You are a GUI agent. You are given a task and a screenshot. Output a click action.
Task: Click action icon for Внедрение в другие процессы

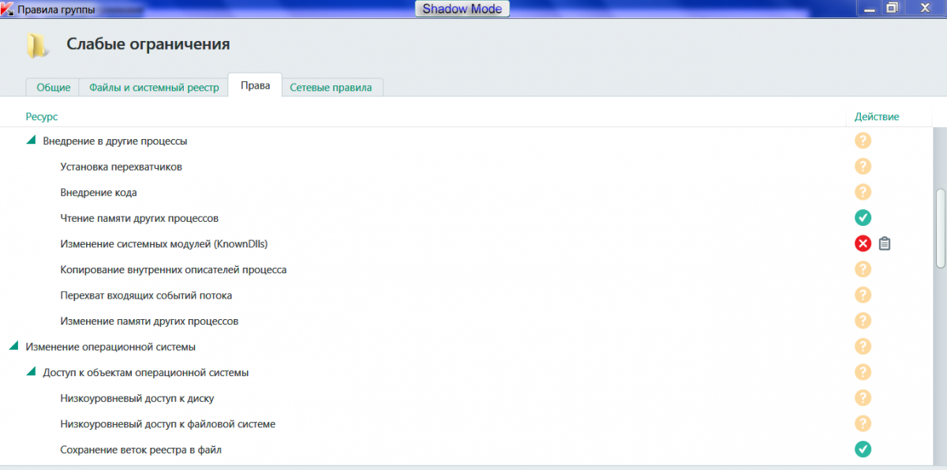coord(863,141)
